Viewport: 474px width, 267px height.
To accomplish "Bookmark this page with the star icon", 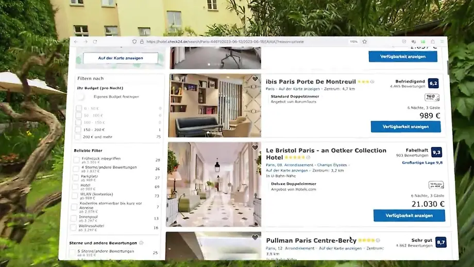I will tap(364, 42).
